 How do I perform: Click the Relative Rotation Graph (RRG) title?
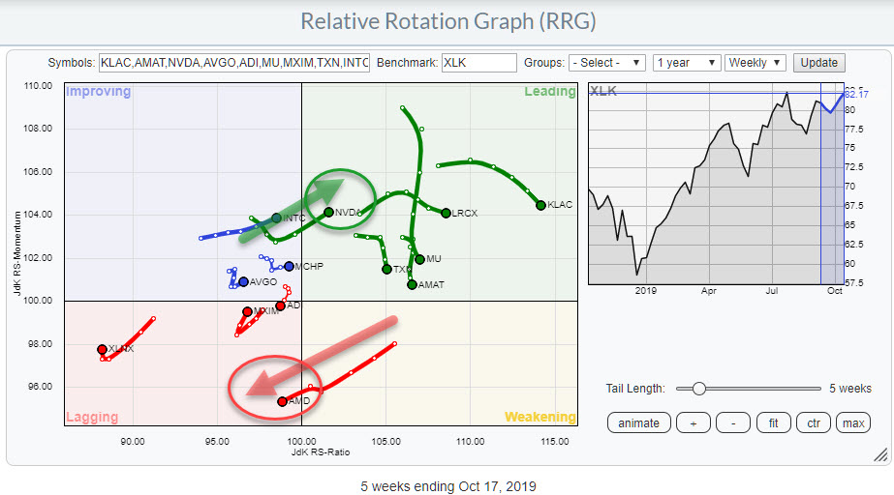[448, 21]
